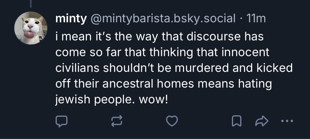Tap the word "discourse" in the post body
The image size is (310, 139).
206,36
